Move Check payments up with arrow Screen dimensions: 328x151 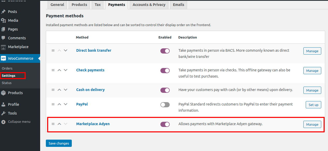(x=59, y=70)
